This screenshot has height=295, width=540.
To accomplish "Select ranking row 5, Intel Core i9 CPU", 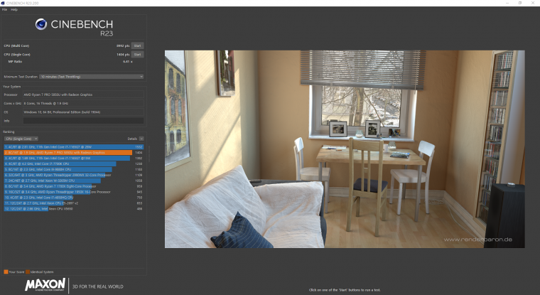I will (x=73, y=170).
